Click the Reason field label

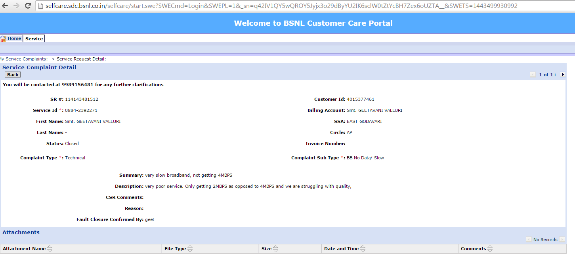[134, 208]
